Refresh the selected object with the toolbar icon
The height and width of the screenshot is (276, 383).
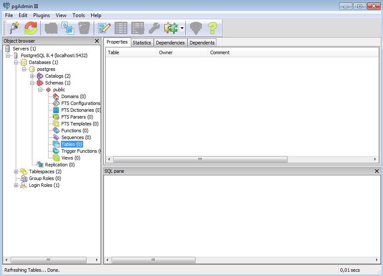[x=31, y=28]
